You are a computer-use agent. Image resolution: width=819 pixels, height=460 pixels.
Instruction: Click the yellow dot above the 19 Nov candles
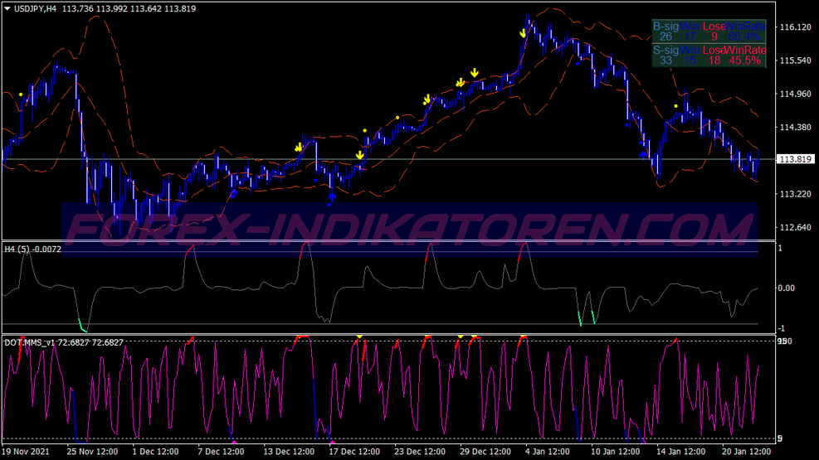[x=21, y=94]
